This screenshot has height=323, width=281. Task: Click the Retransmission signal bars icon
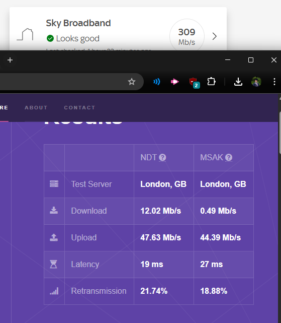pyautogui.click(x=54, y=291)
